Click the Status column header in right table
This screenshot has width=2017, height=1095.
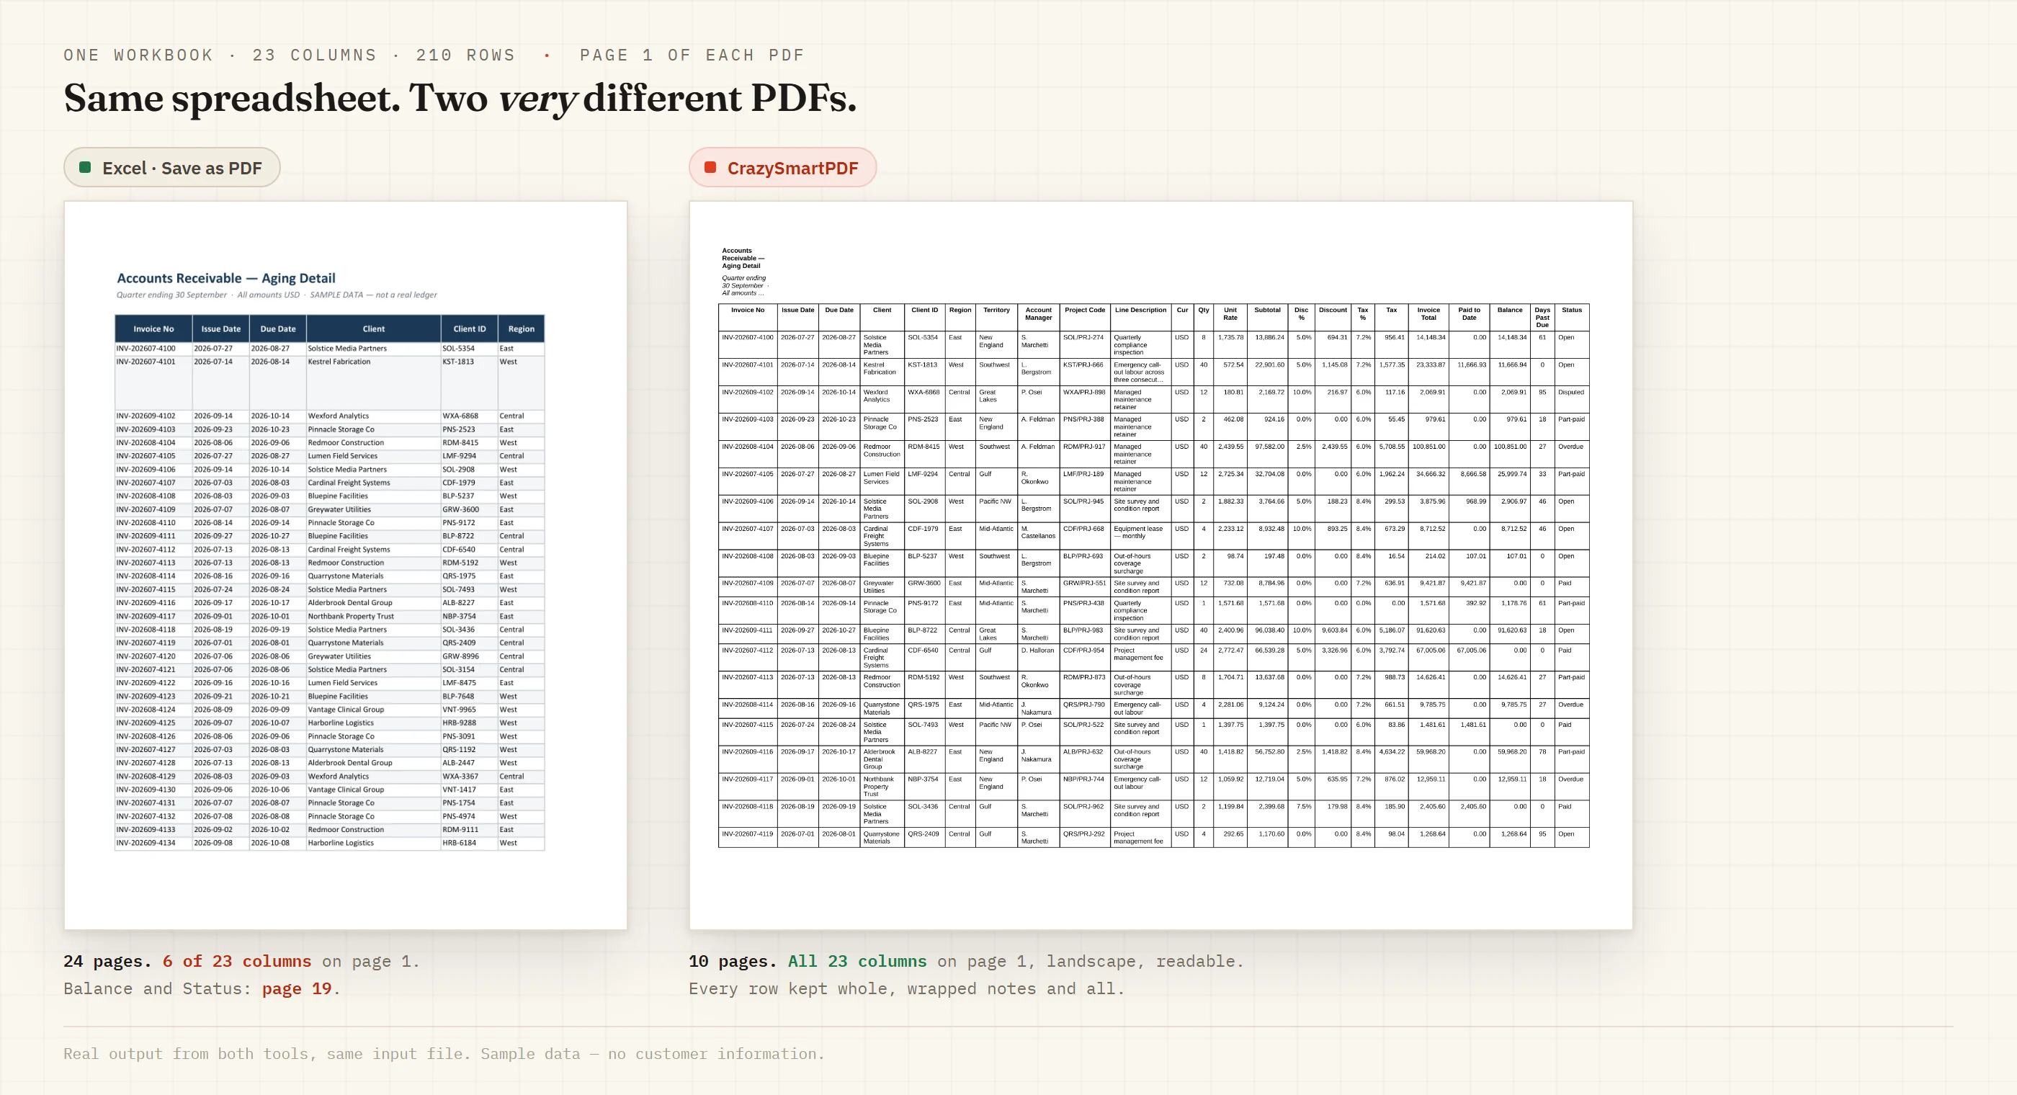pos(1572,310)
